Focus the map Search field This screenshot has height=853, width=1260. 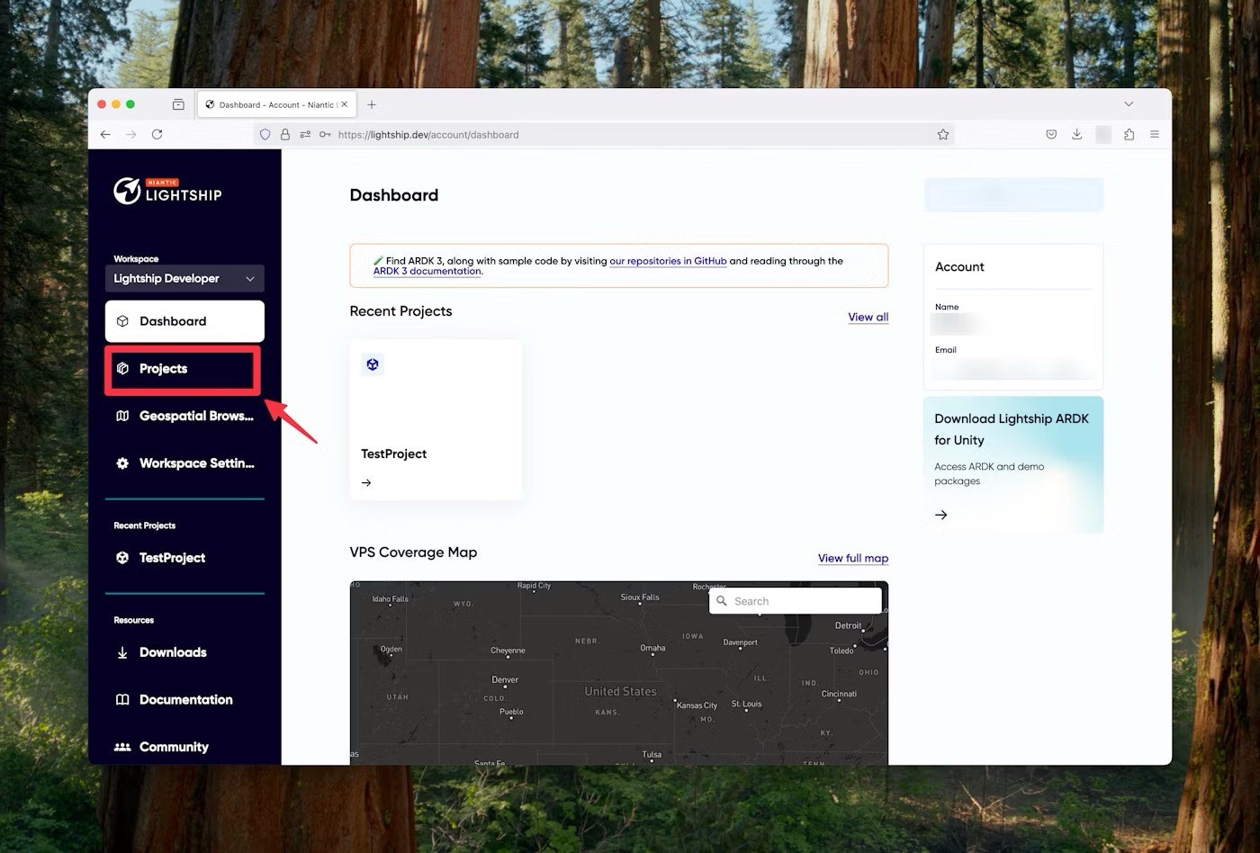tap(796, 601)
